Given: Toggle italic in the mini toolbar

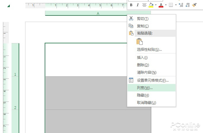Looking at the screenshot, I should coord(138,5).
